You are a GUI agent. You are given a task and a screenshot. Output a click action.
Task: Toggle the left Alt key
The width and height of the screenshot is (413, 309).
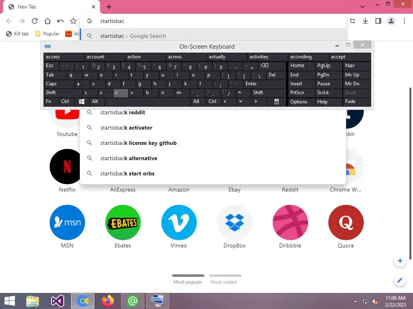(97, 101)
